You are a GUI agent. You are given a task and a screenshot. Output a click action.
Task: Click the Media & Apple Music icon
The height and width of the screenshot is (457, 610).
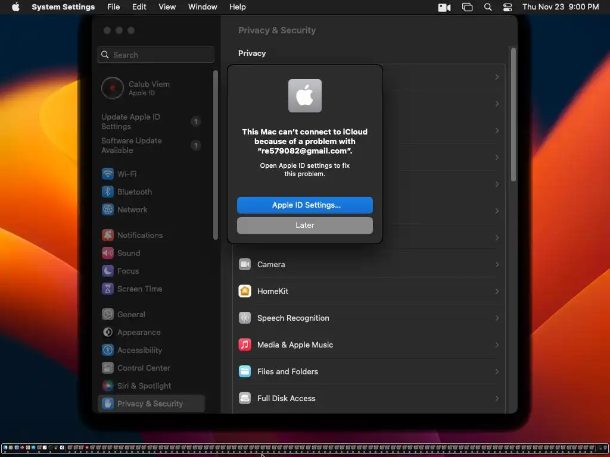[x=245, y=345]
